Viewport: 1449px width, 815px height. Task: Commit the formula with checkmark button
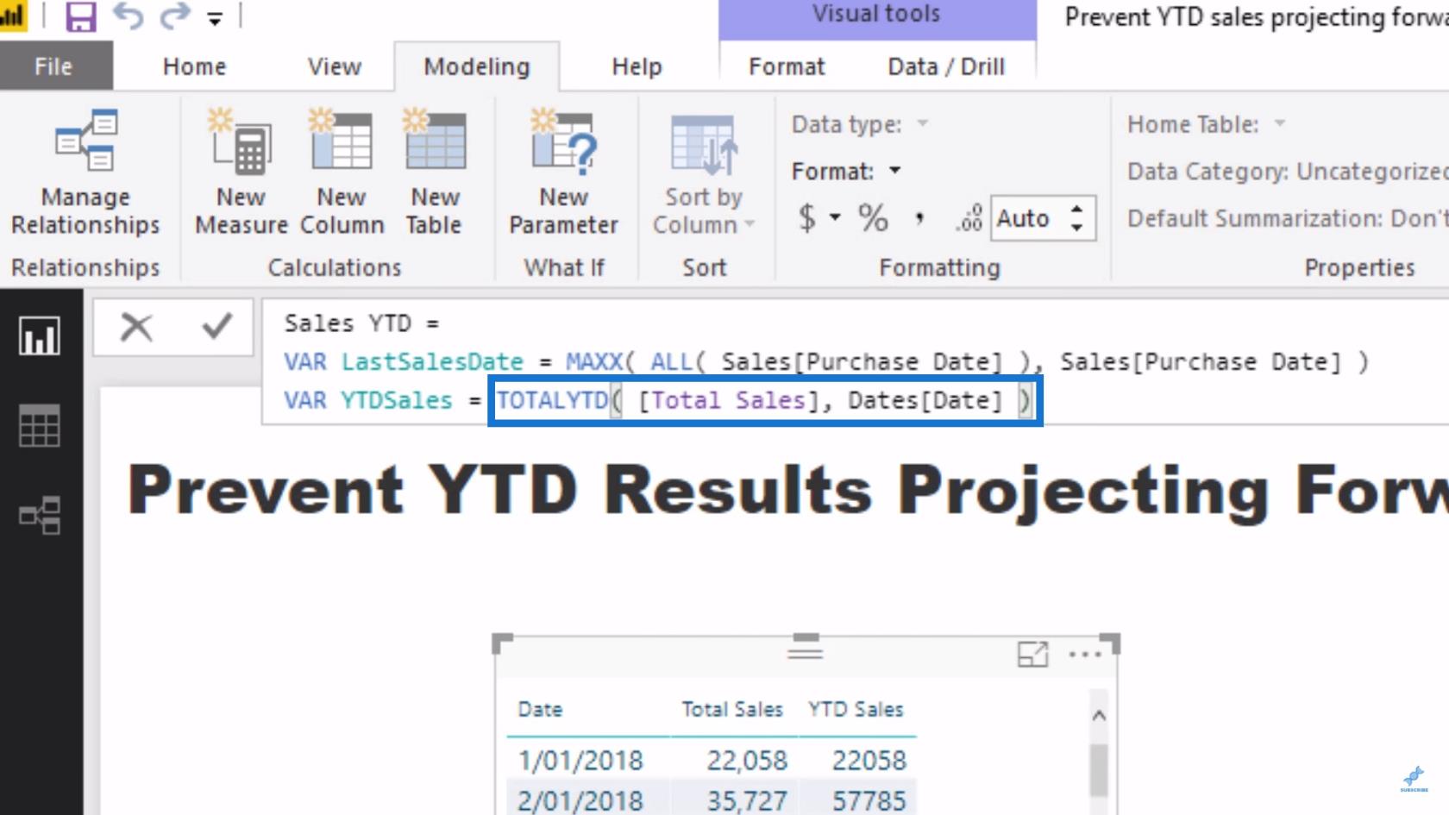pos(216,327)
